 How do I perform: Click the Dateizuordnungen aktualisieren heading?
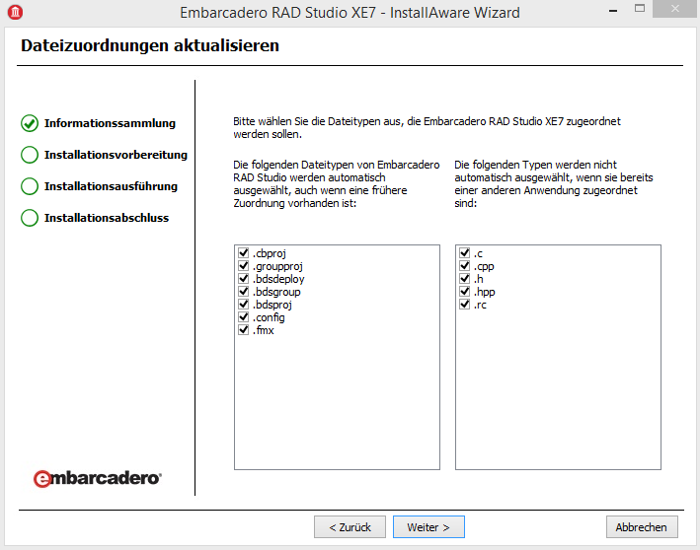pos(150,45)
